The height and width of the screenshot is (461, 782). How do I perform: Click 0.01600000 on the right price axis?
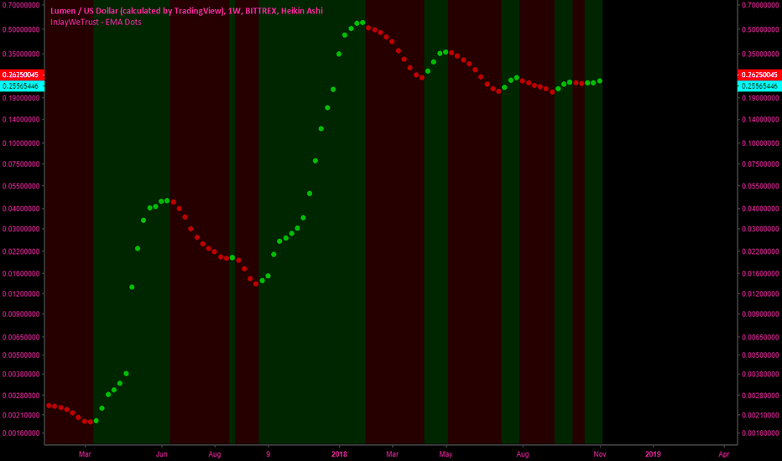pos(760,273)
